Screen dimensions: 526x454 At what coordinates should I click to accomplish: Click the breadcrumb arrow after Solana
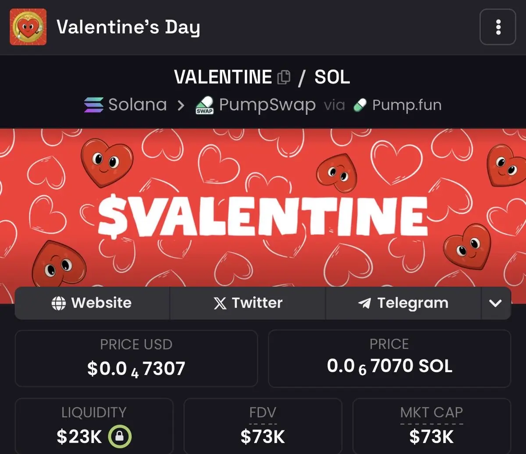(x=181, y=106)
